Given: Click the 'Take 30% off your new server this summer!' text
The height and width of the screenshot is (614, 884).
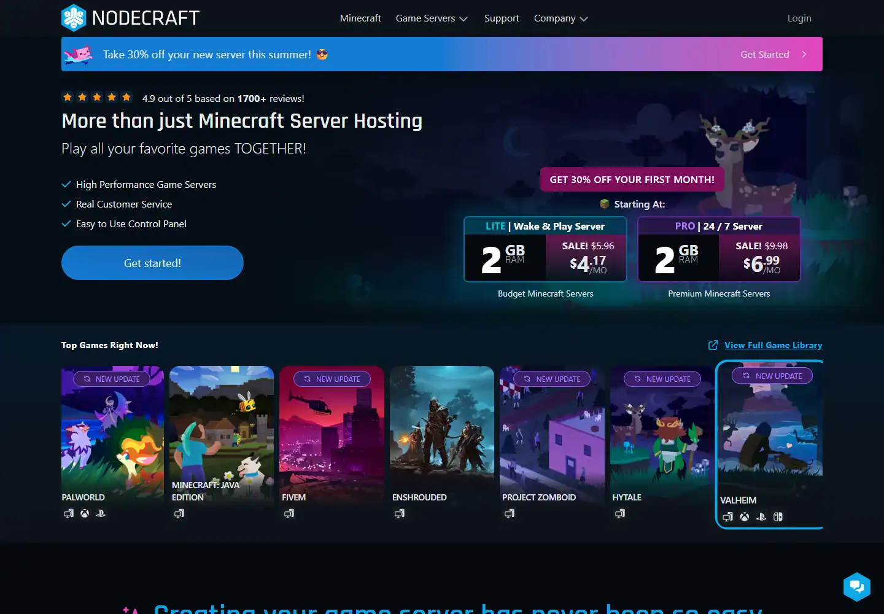Looking at the screenshot, I should click(207, 54).
